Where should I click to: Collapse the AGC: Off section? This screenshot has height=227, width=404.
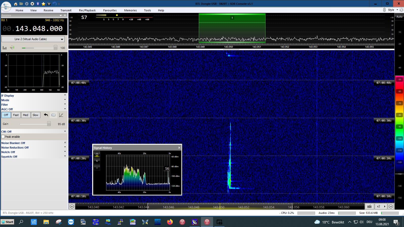(x=34, y=109)
